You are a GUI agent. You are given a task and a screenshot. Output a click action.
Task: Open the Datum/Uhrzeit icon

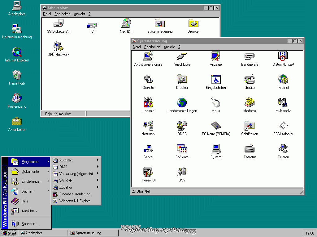(x=283, y=57)
